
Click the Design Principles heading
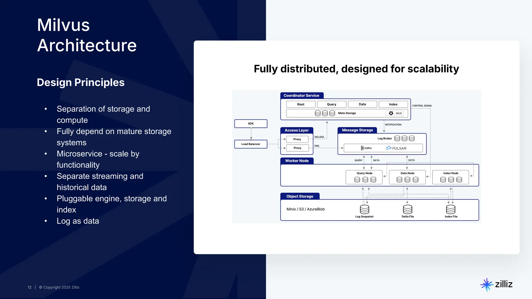[81, 83]
